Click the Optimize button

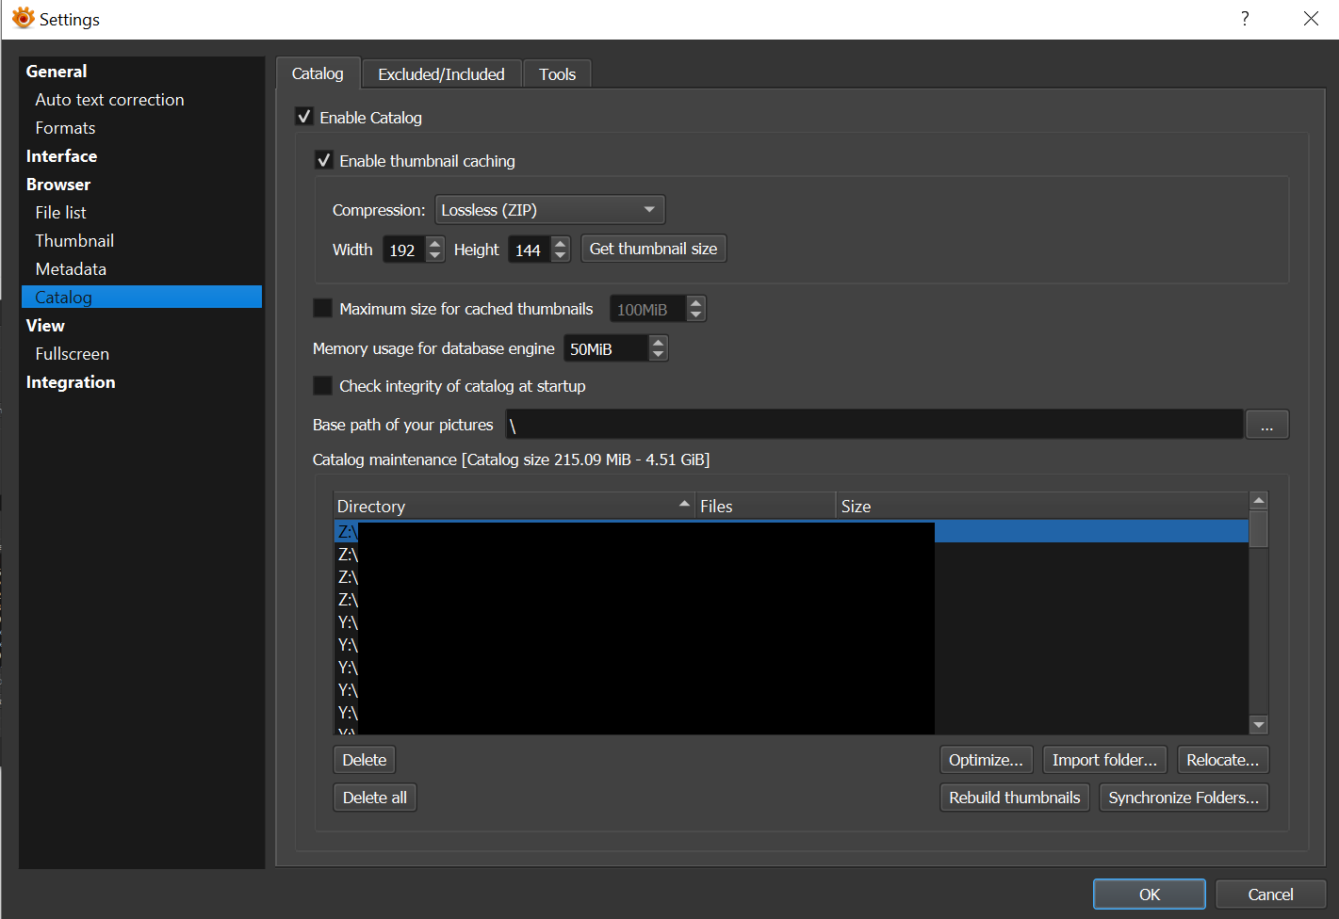[986, 760]
